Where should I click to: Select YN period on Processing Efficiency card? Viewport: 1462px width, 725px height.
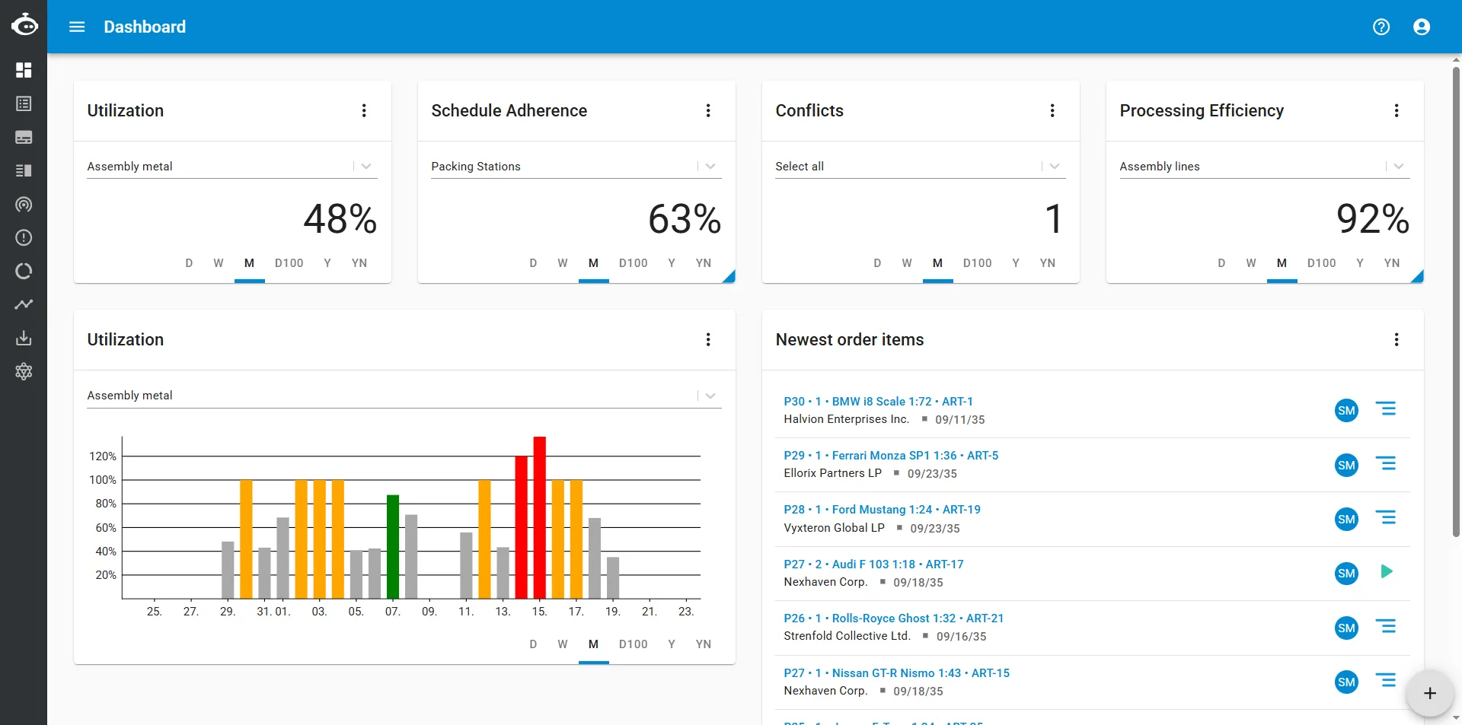click(x=1392, y=263)
